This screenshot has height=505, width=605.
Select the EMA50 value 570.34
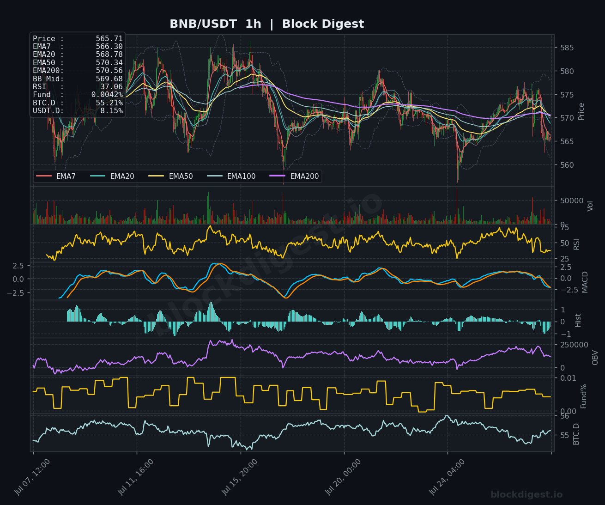(109, 62)
